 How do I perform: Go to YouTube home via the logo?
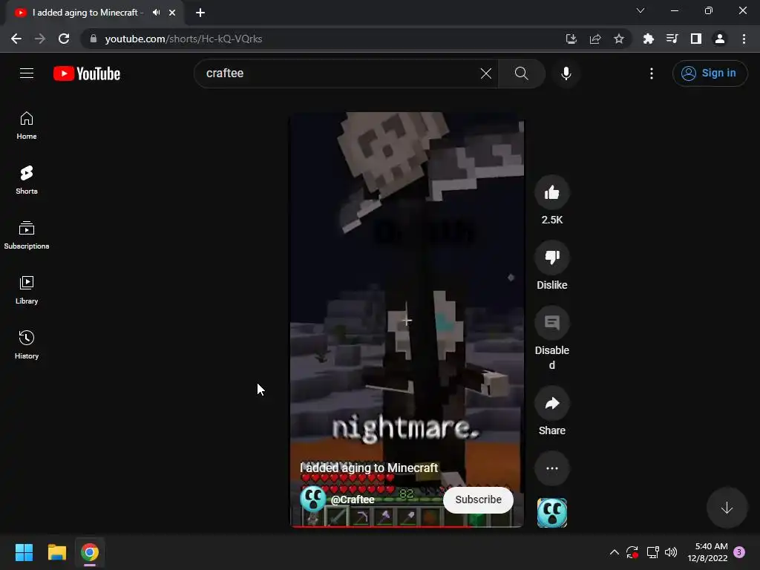(x=87, y=73)
